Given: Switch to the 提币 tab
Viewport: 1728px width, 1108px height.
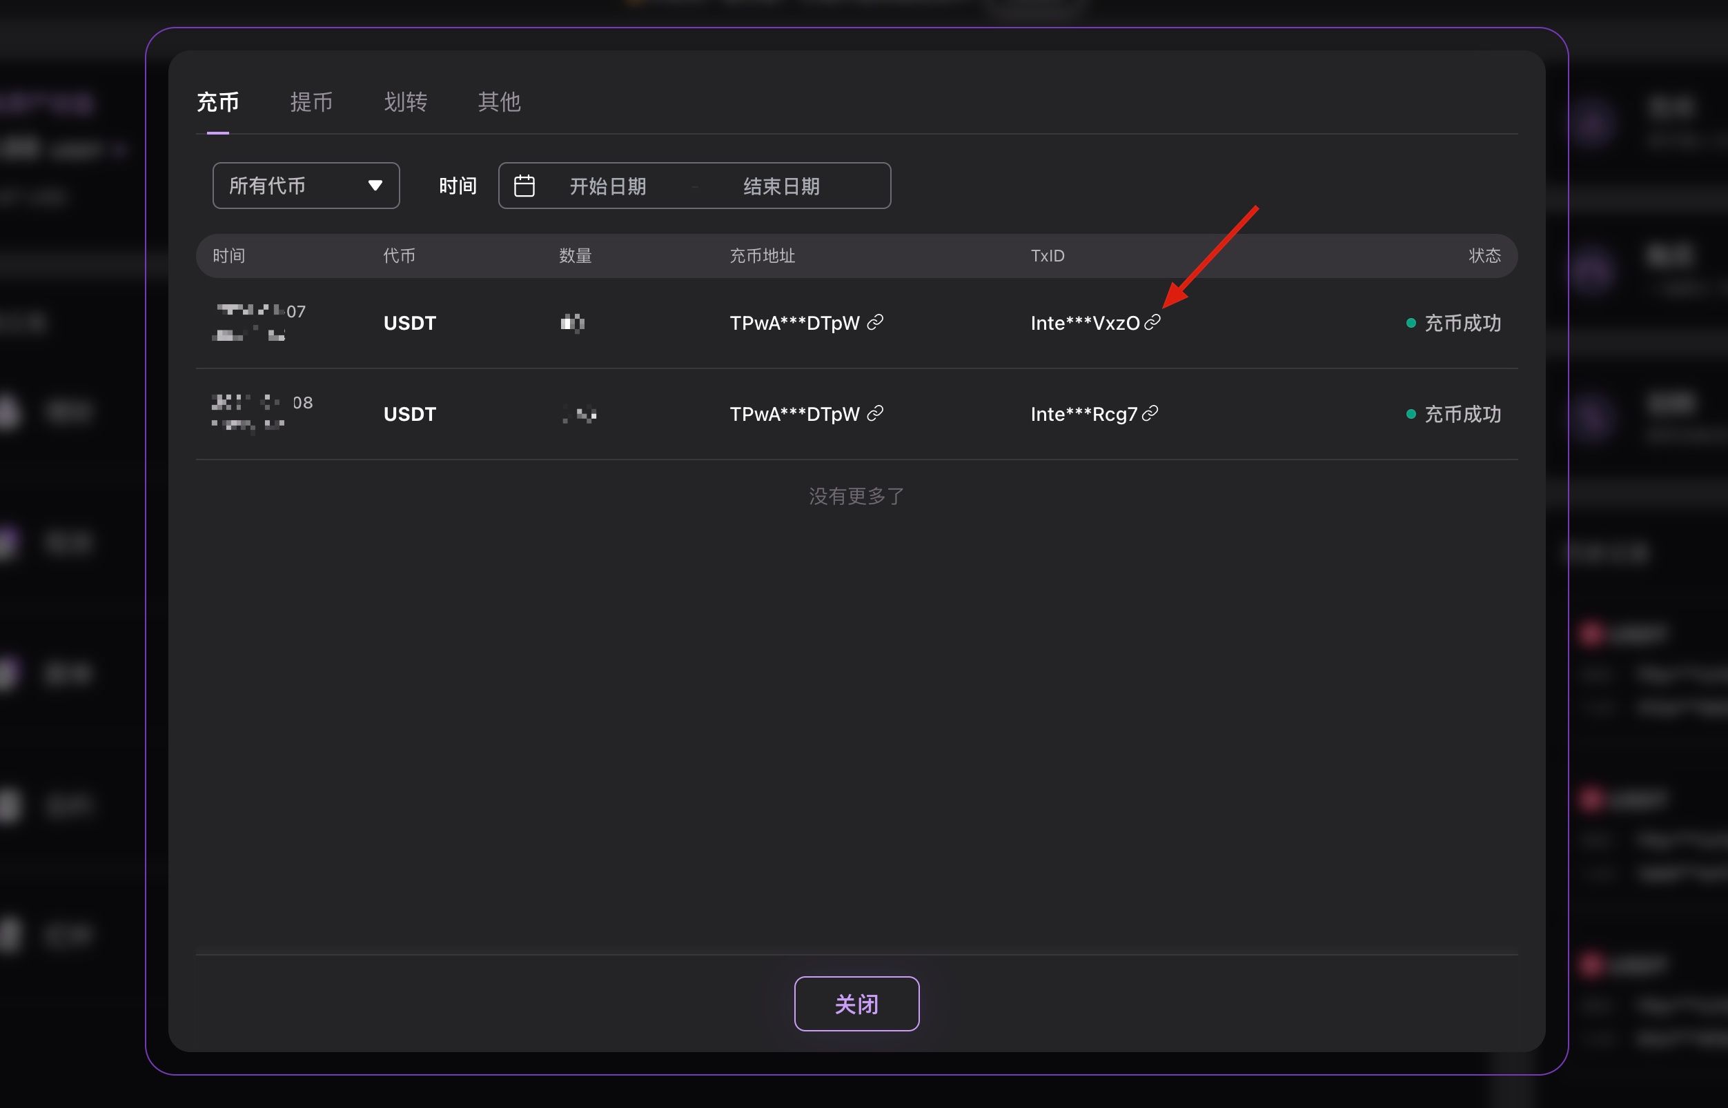Looking at the screenshot, I should pos(311,102).
